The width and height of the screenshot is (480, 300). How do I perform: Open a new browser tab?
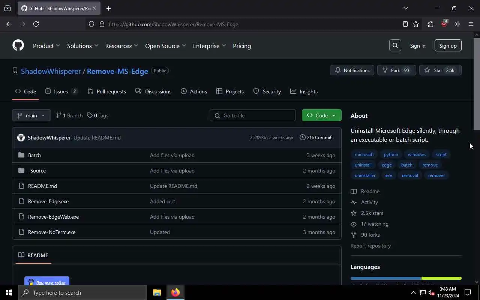point(108,8)
